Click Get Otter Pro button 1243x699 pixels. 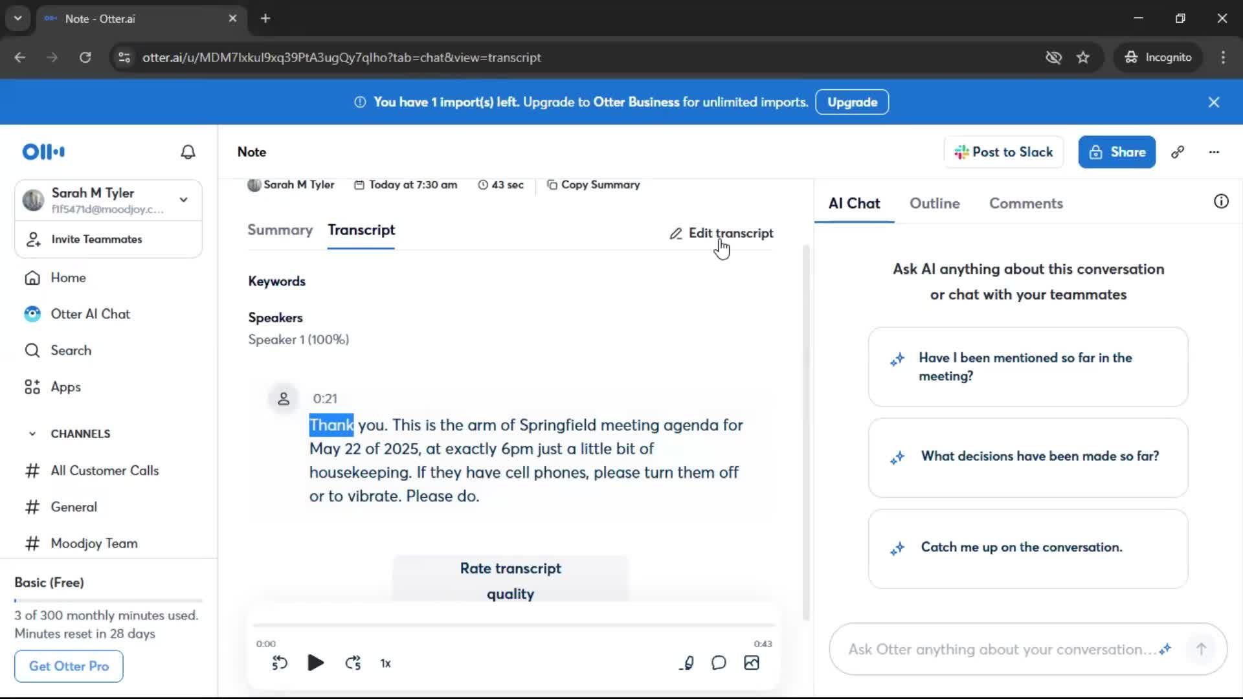69,666
